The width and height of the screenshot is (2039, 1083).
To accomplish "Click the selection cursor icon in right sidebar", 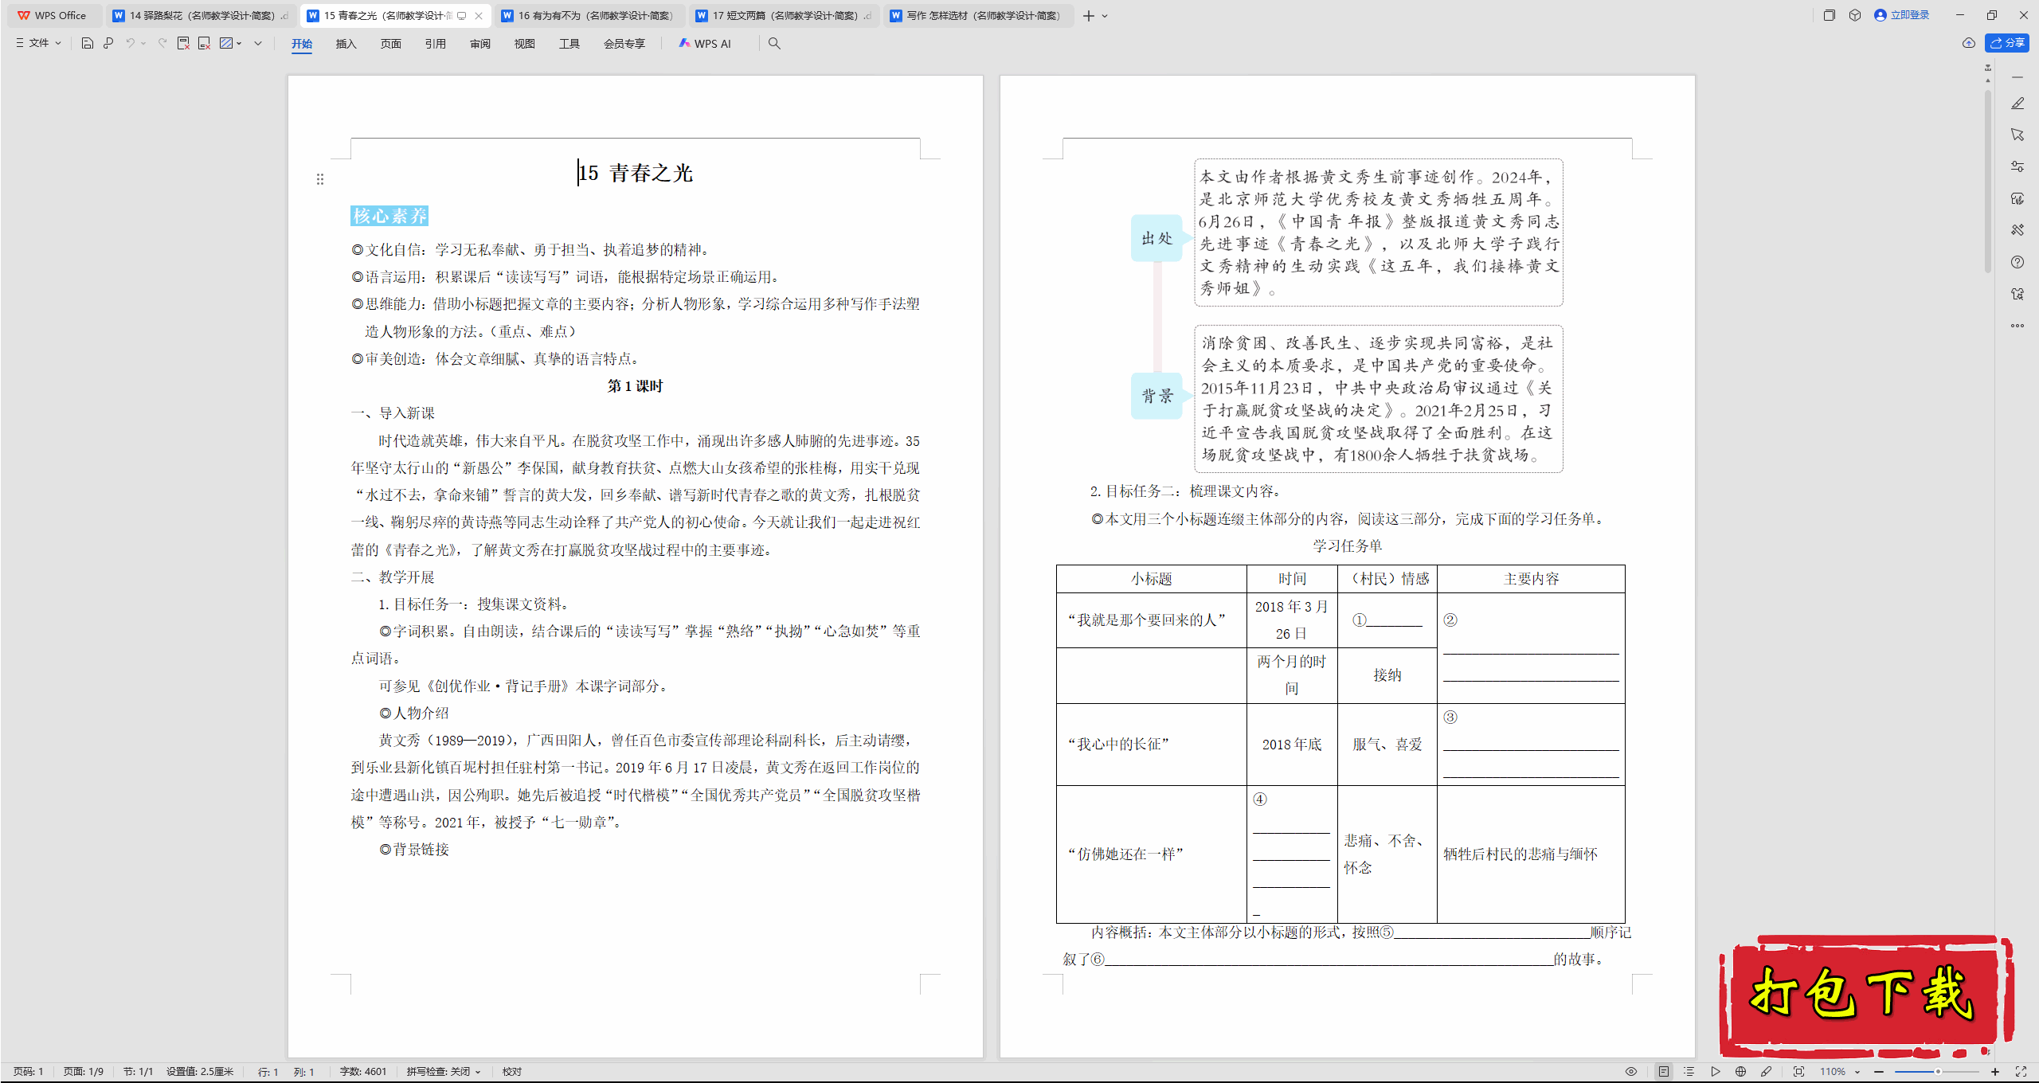I will [x=2017, y=135].
